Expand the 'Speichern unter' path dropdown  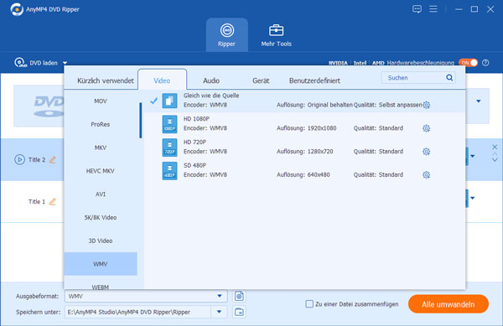219,312
